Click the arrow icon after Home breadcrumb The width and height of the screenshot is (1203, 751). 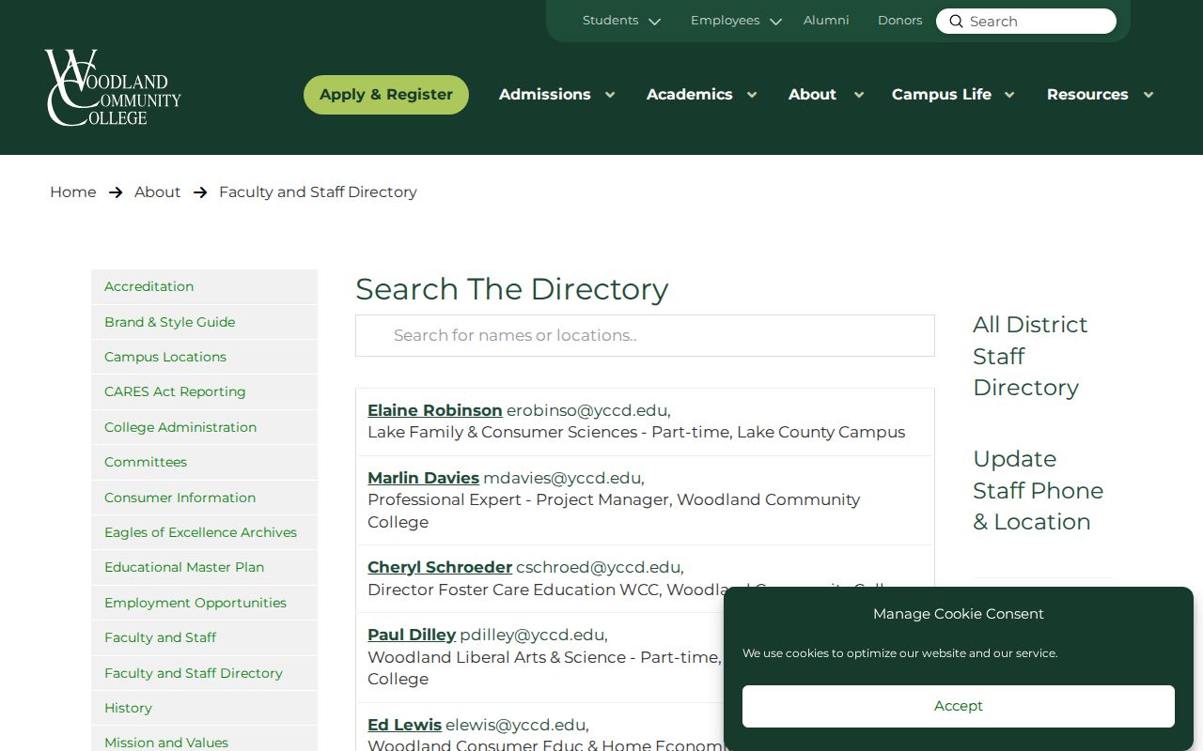click(116, 192)
